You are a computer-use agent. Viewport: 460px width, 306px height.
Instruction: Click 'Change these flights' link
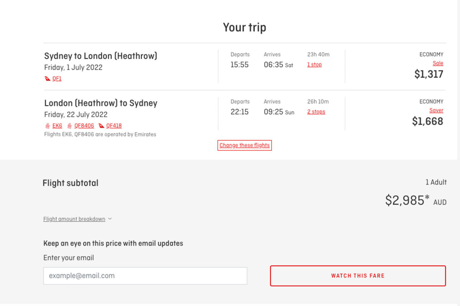click(x=245, y=145)
